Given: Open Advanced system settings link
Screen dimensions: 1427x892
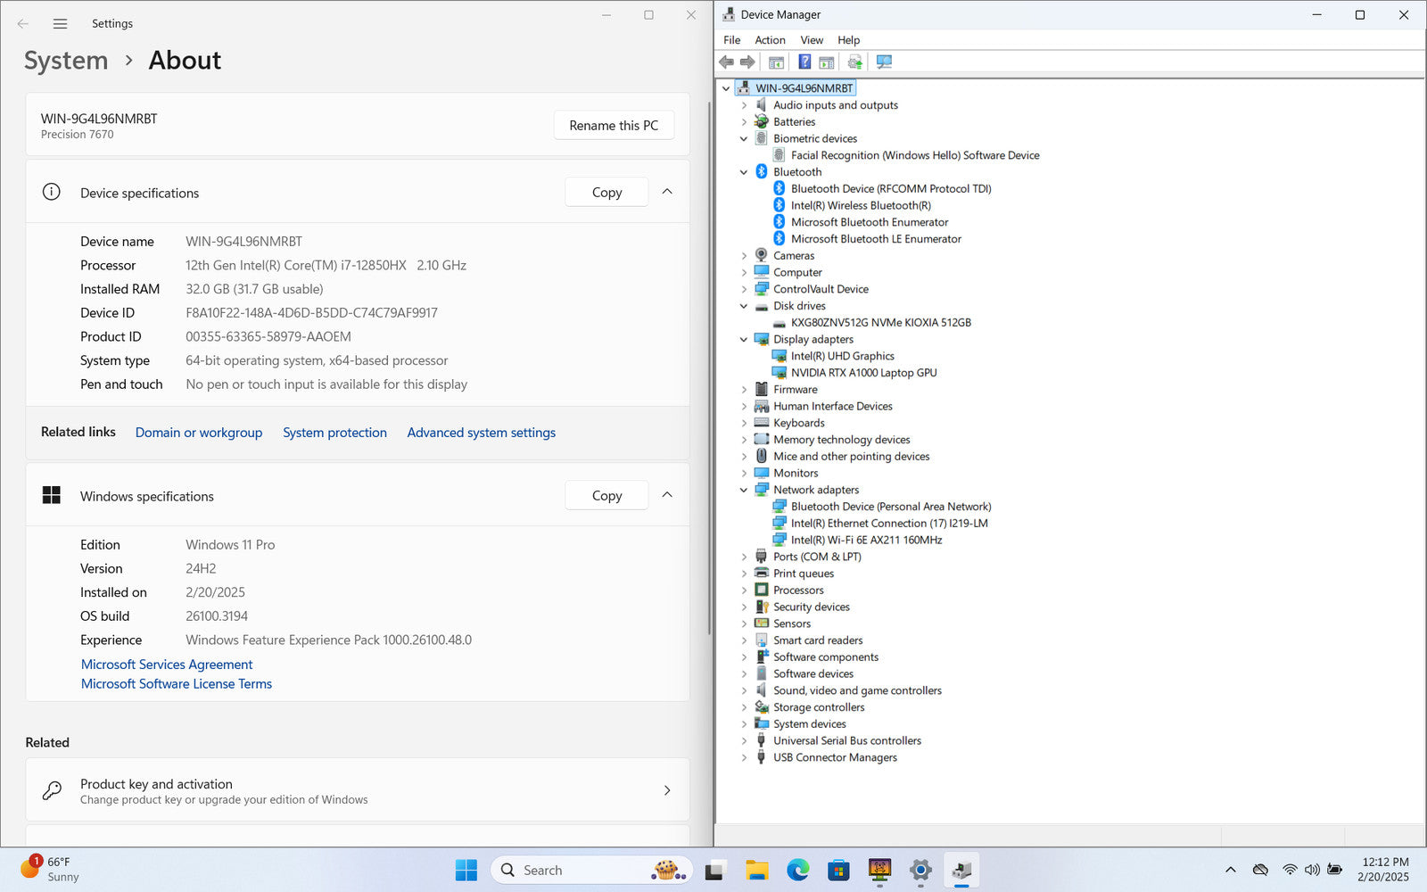Looking at the screenshot, I should pos(481,433).
